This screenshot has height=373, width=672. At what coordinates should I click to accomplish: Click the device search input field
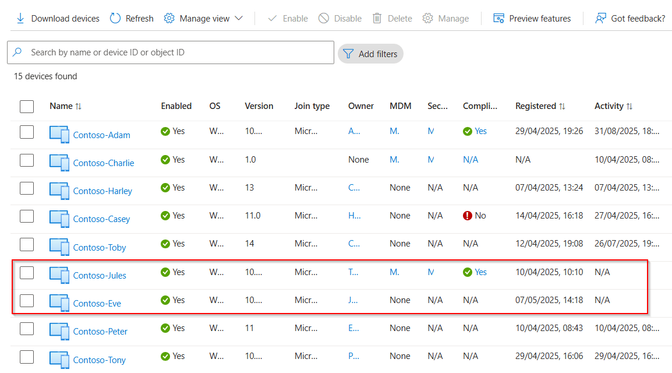point(170,53)
